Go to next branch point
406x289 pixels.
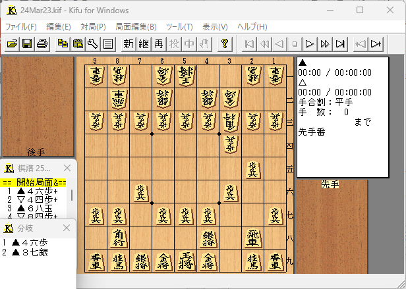(376, 43)
